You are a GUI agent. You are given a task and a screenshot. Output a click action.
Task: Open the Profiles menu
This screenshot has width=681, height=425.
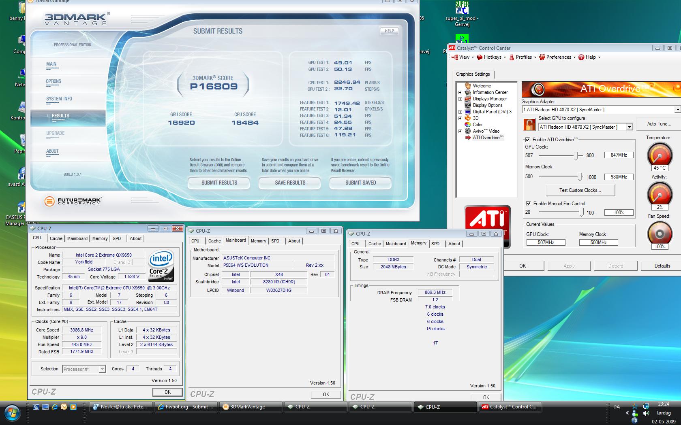click(x=523, y=57)
